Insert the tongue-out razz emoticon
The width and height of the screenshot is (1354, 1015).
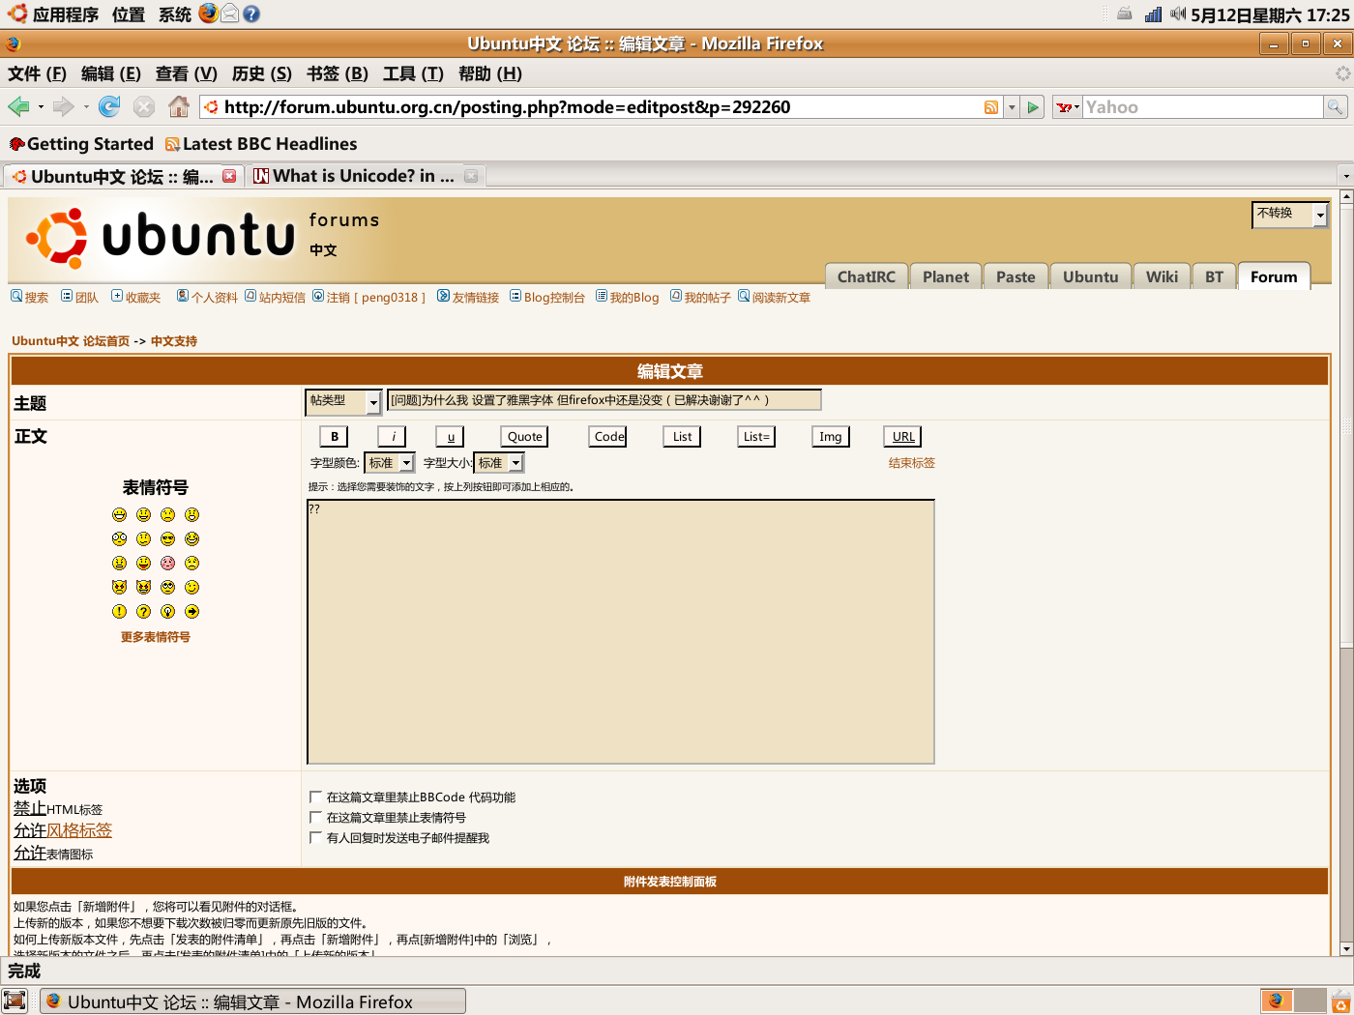point(143,564)
